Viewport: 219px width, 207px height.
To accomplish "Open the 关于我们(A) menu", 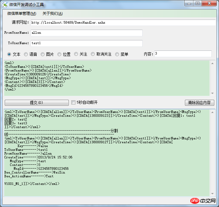I will (52, 14).
